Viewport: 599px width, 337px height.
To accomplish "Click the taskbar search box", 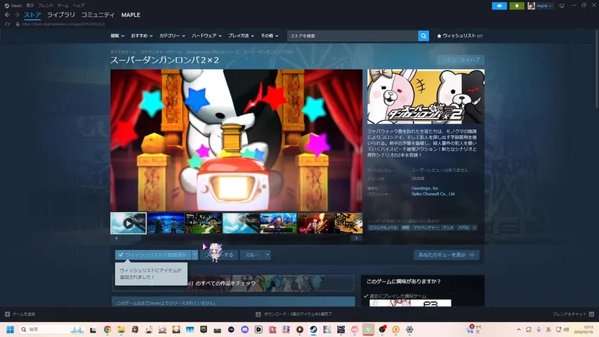I will click(52, 329).
